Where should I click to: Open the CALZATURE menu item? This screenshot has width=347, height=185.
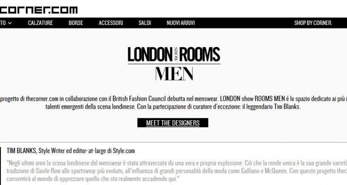point(41,23)
